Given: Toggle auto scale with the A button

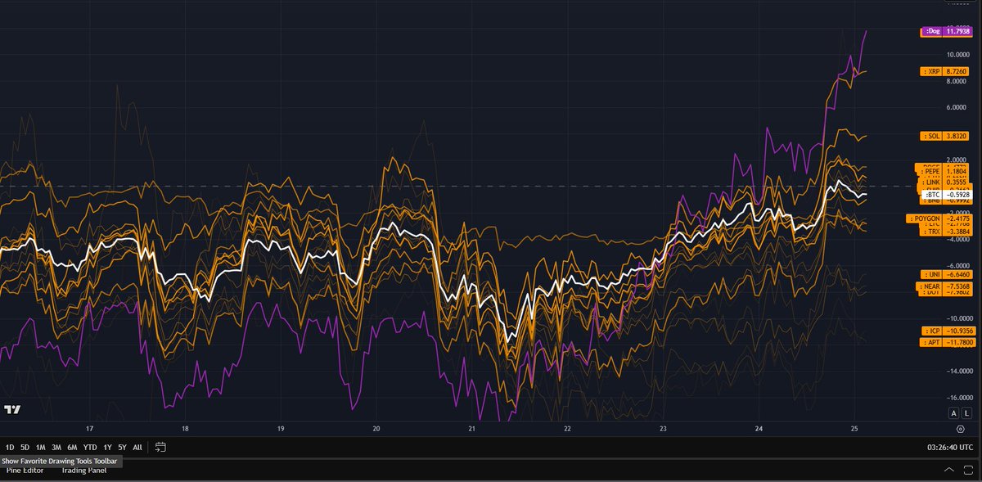Looking at the screenshot, I should point(953,412).
